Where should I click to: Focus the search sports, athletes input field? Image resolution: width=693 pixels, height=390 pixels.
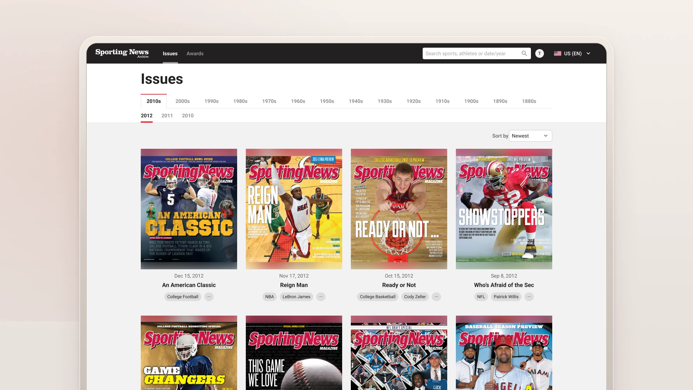click(x=477, y=53)
